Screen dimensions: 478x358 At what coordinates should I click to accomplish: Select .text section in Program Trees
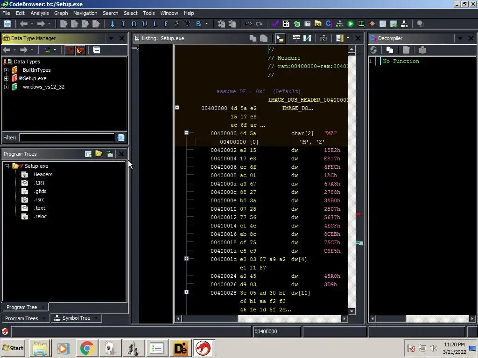click(40, 208)
